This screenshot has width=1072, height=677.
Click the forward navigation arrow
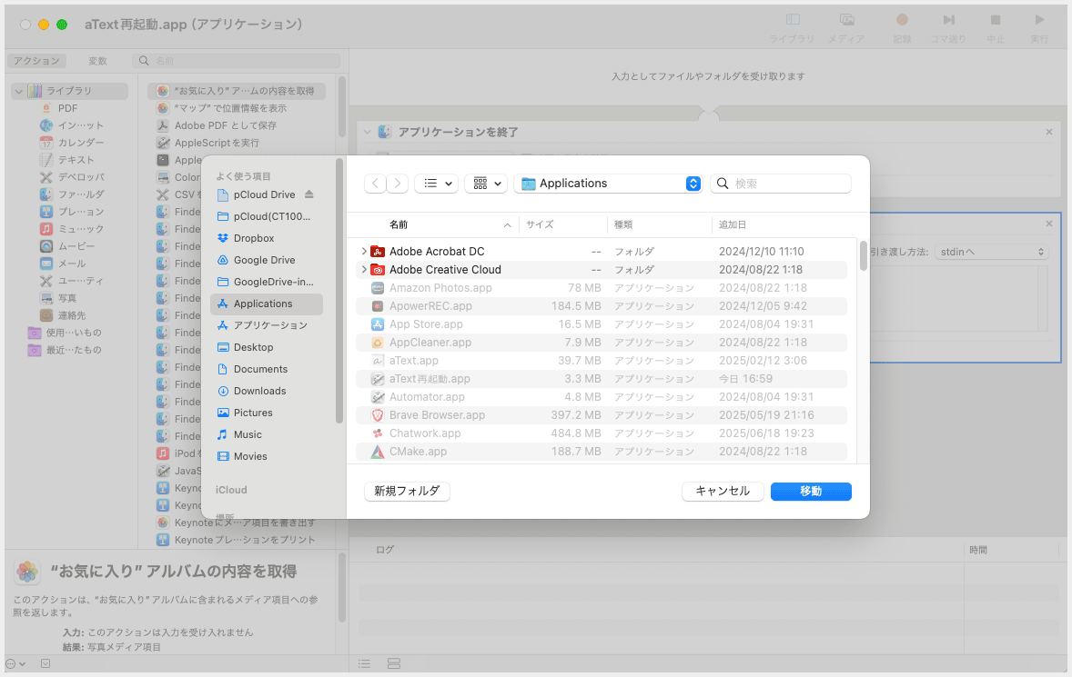click(x=398, y=184)
